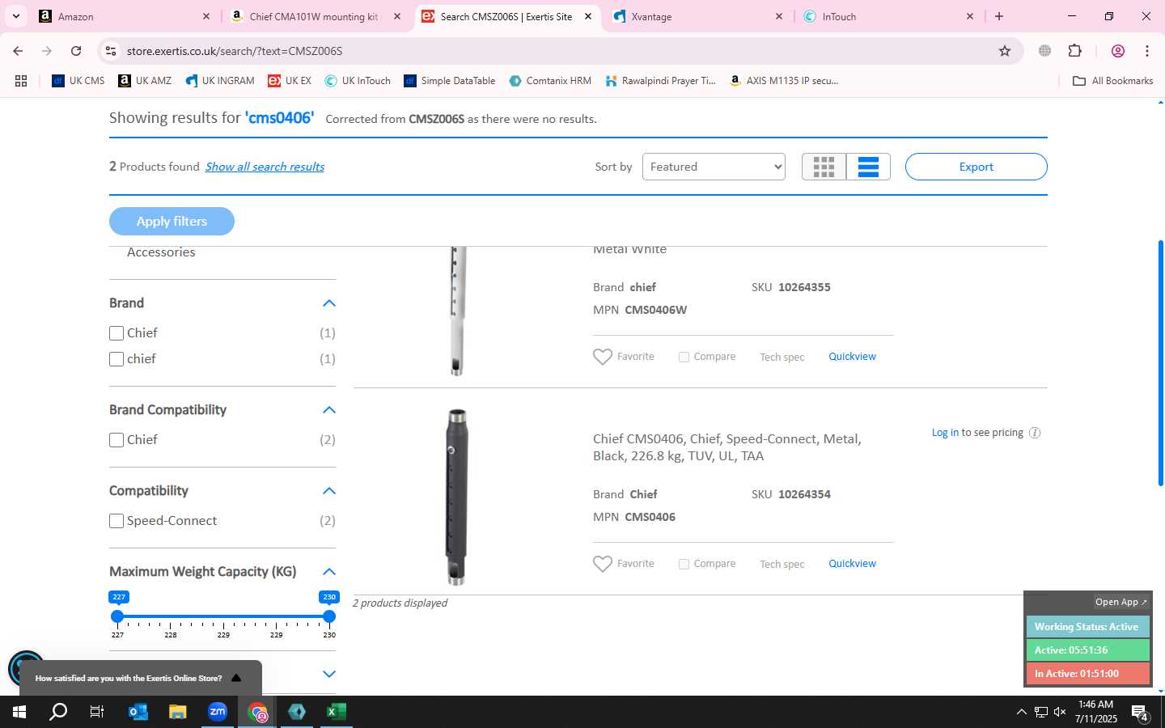This screenshot has width=1165, height=728.
Task: Switch to list view layout icon
Action: point(868,167)
